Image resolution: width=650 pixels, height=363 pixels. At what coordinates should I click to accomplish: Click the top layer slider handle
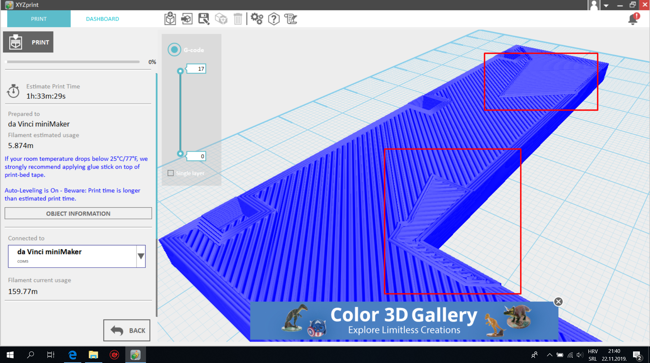pyautogui.click(x=180, y=71)
